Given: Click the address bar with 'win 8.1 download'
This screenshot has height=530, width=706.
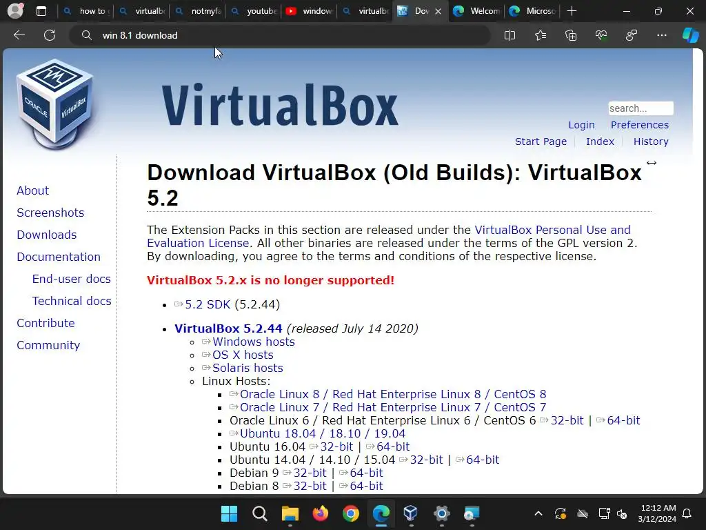Looking at the screenshot, I should (x=279, y=35).
